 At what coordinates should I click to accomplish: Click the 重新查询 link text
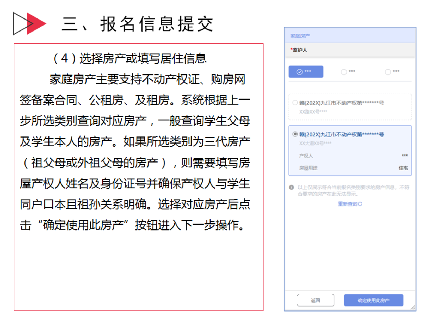tap(348, 204)
